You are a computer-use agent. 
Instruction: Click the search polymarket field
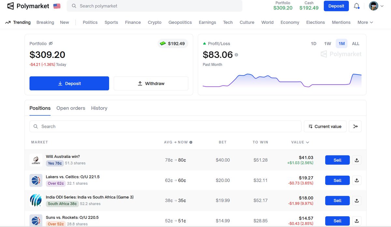coord(154,6)
